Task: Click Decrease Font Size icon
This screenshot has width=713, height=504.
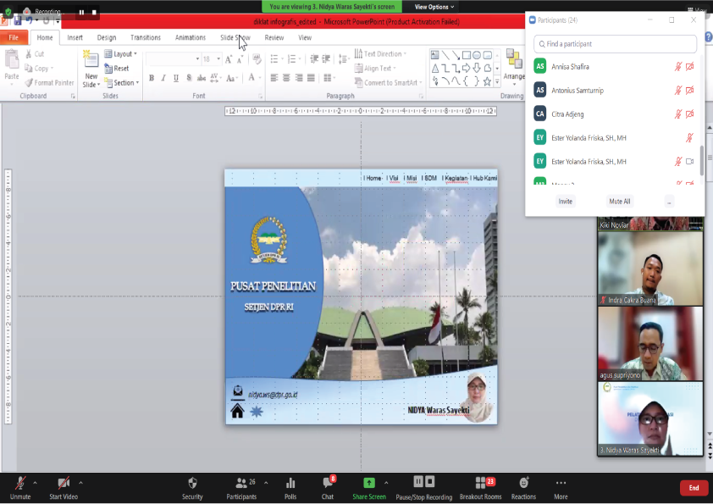Action: [x=240, y=59]
